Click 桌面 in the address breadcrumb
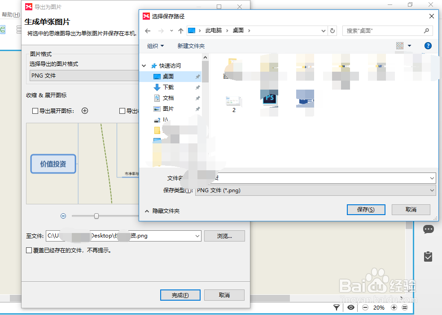The width and height of the screenshot is (442, 315). [238, 30]
